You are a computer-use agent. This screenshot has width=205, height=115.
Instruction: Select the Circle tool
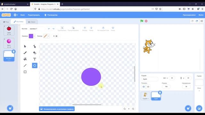click(35, 65)
